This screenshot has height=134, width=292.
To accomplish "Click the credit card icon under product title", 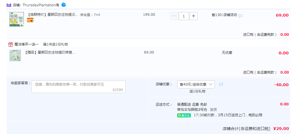I will point(30,20).
